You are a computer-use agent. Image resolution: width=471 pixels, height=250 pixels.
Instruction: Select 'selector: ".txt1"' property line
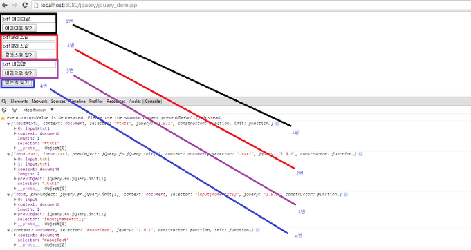(38, 184)
